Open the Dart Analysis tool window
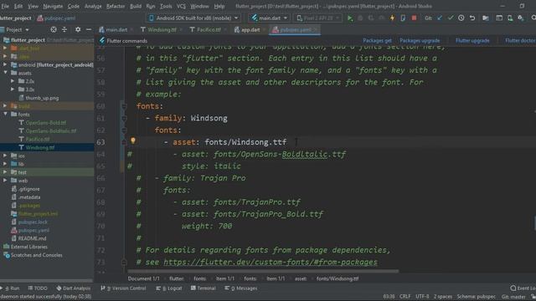The image size is (536, 301). 74,288
